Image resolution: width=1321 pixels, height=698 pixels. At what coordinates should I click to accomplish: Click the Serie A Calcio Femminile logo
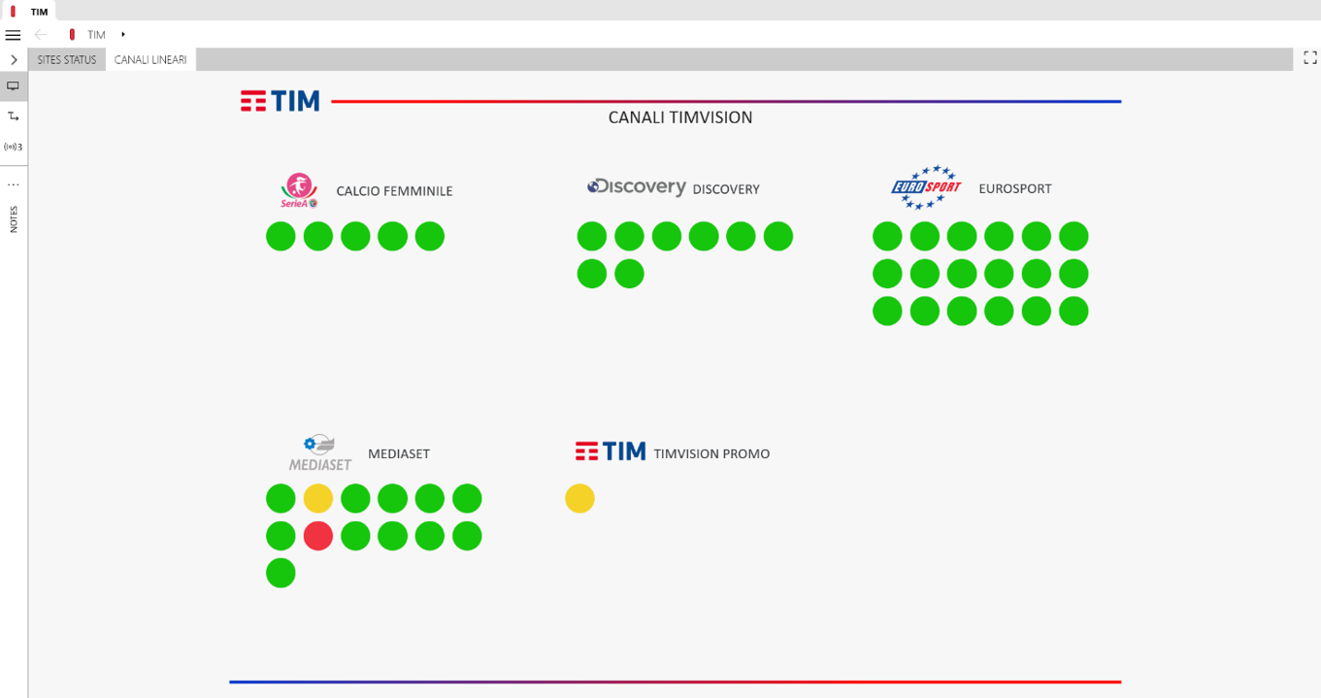tap(299, 190)
